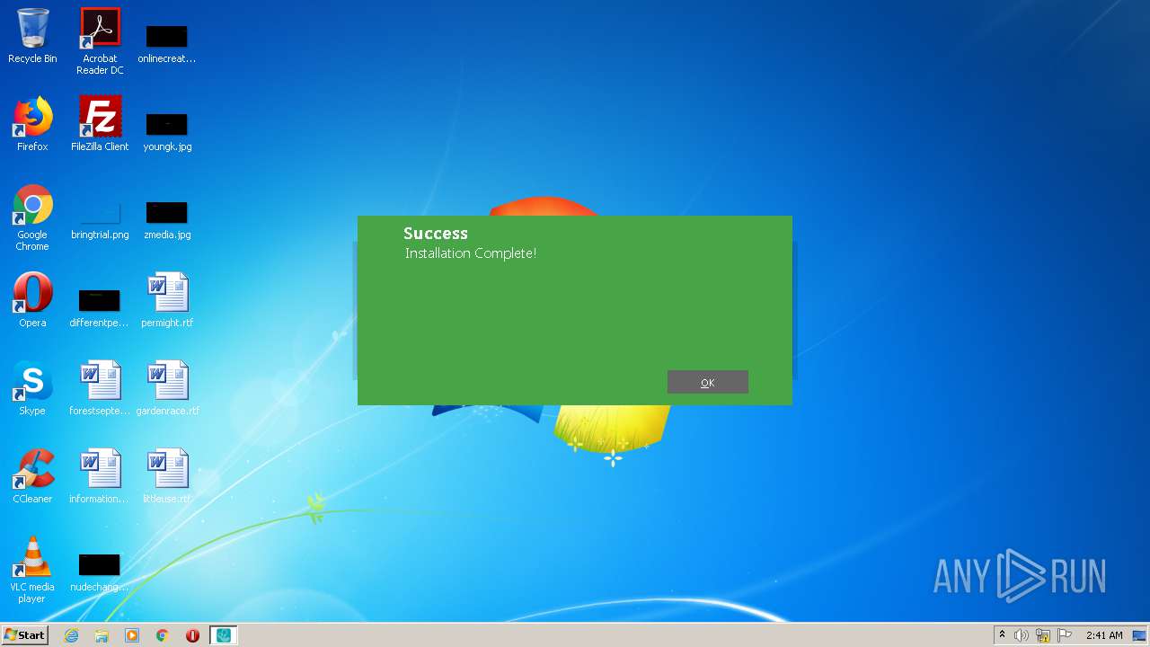Image resolution: width=1150 pixels, height=647 pixels.
Task: Select the Opera desktop shortcut
Action: coord(32,300)
